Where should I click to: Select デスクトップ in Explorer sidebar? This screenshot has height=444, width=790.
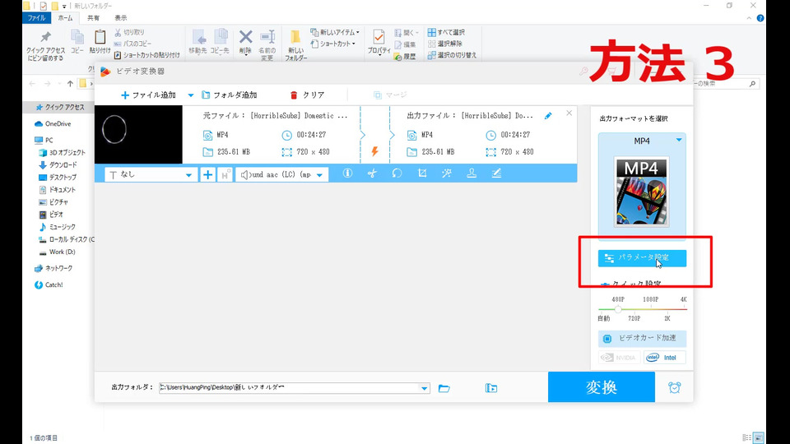[x=58, y=178]
